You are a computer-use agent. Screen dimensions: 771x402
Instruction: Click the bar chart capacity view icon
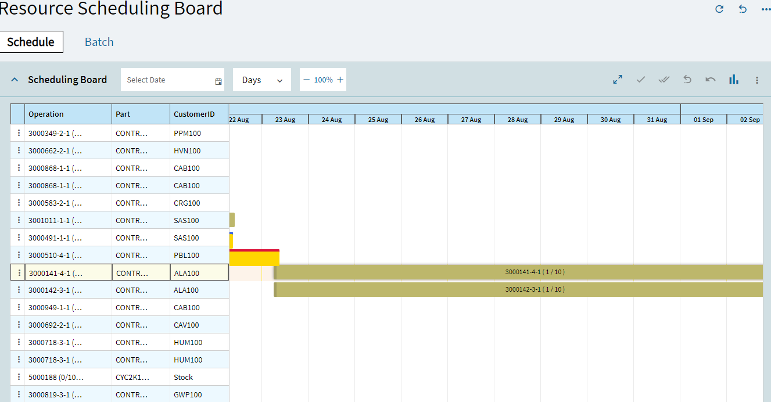point(734,79)
